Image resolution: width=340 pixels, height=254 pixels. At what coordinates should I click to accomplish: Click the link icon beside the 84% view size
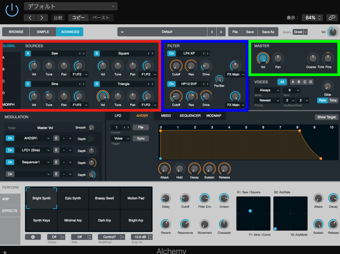[x=332, y=18]
